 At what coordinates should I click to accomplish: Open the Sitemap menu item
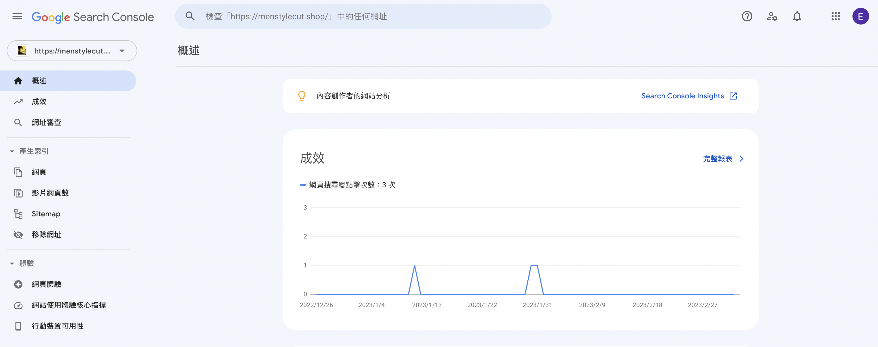(x=68, y=214)
